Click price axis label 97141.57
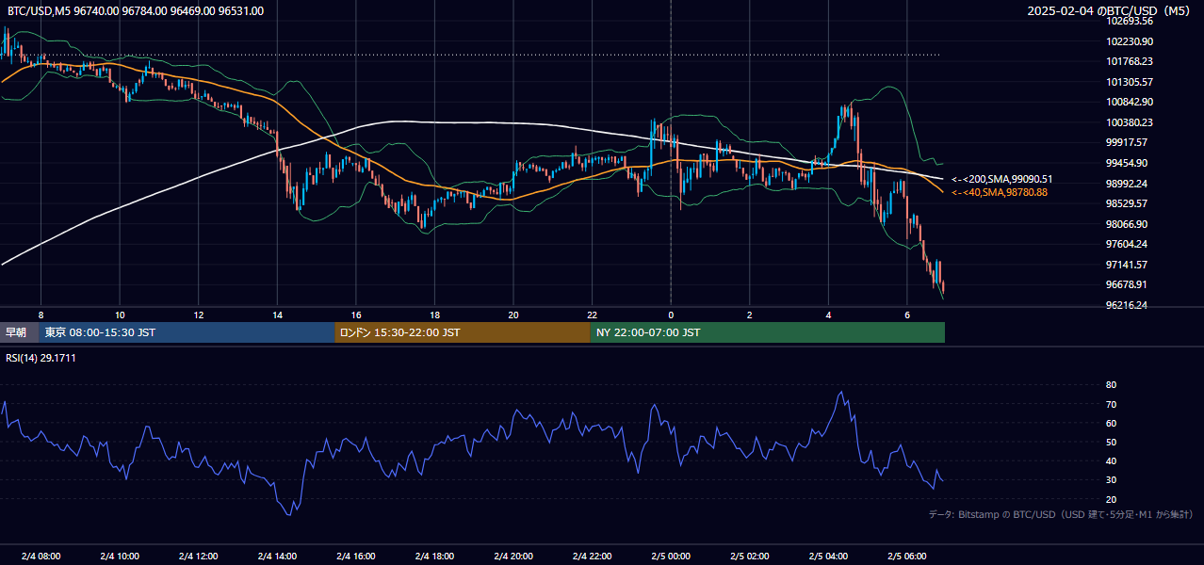The height and width of the screenshot is (565, 1204). (1128, 265)
